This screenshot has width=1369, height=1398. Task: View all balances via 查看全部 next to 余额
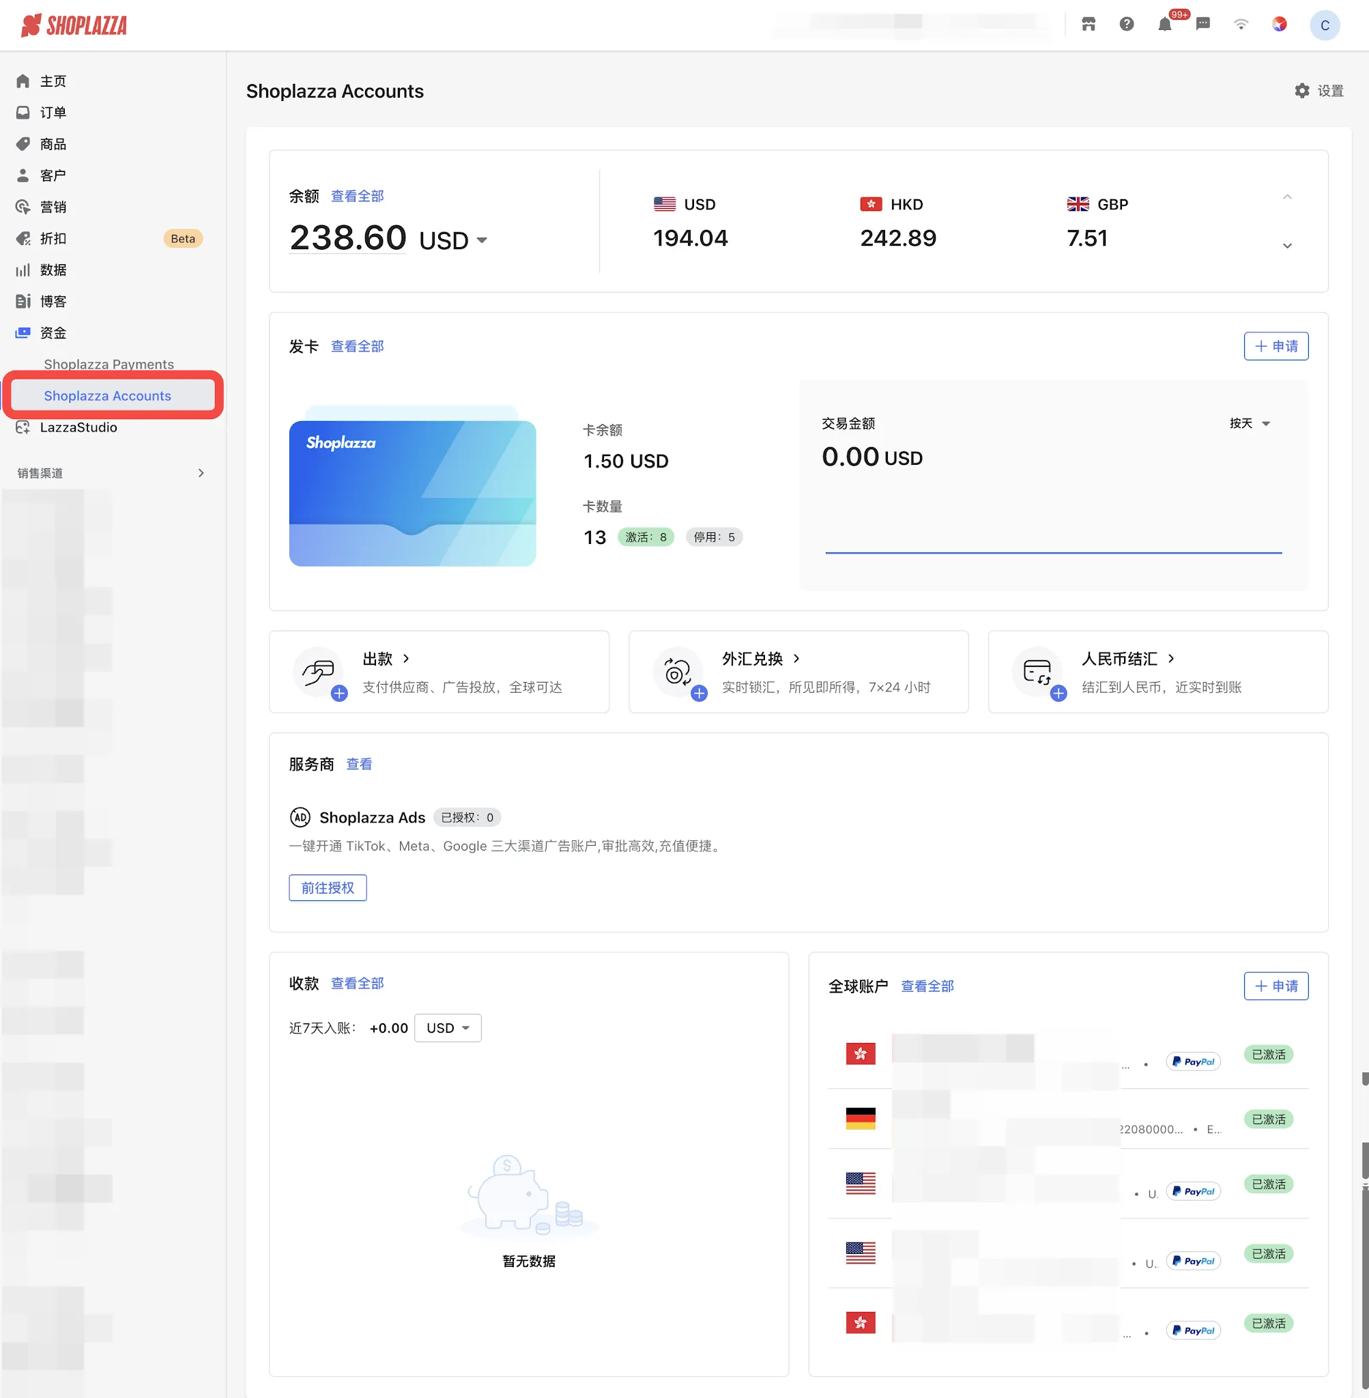pyautogui.click(x=358, y=197)
